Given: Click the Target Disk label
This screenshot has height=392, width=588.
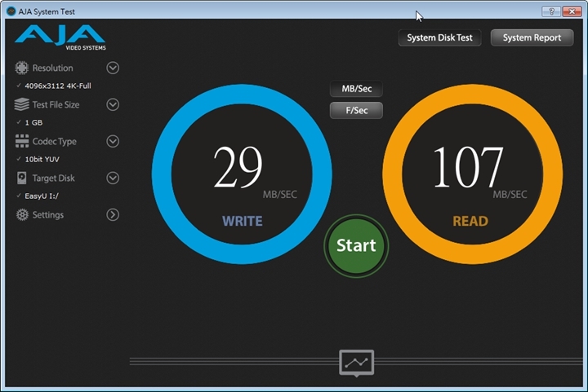Looking at the screenshot, I should coord(53,178).
